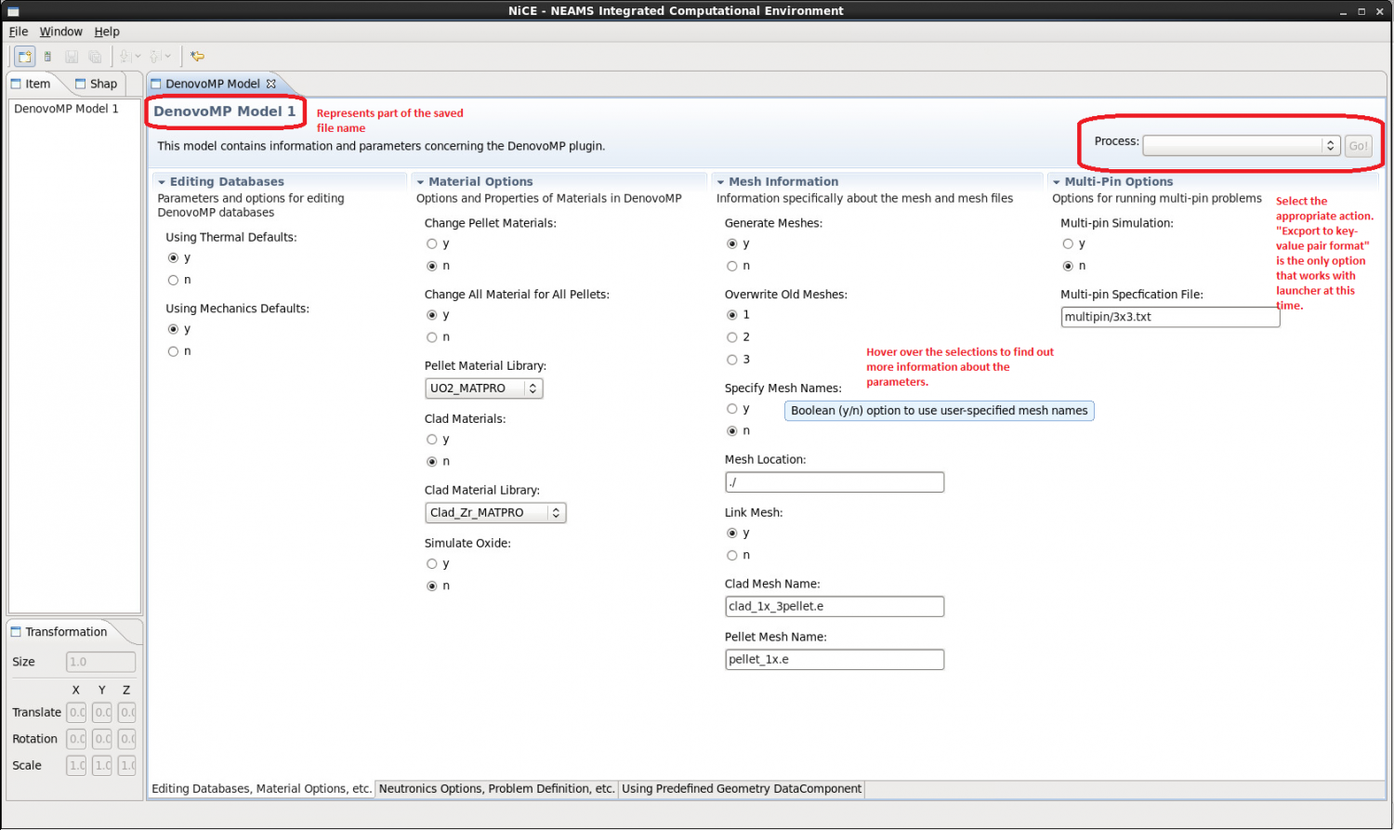The height and width of the screenshot is (830, 1394).
Task: Open the File menu
Action: 19,32
